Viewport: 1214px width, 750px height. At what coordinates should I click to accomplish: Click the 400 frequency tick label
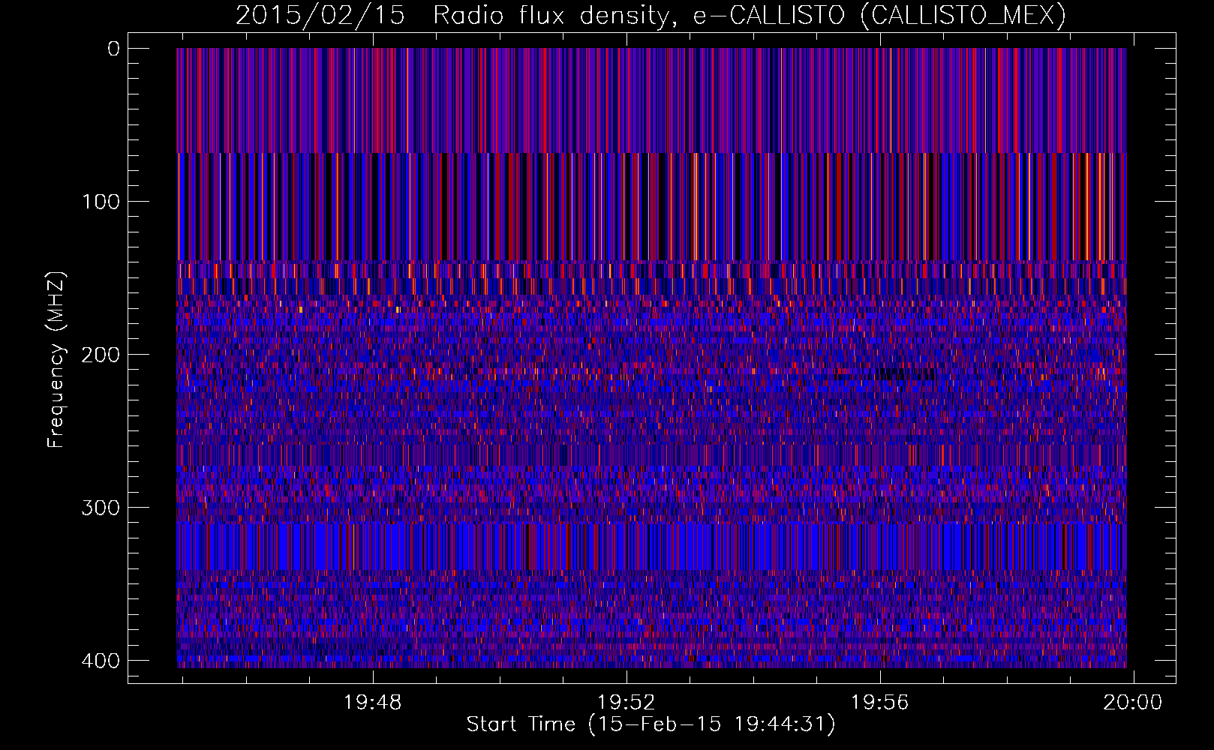click(x=100, y=661)
